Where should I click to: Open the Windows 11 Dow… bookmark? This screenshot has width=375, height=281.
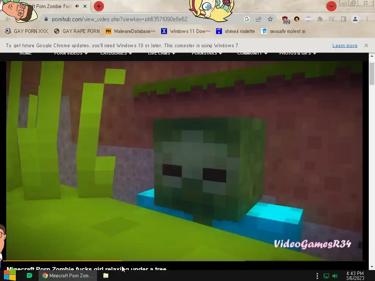click(x=186, y=31)
